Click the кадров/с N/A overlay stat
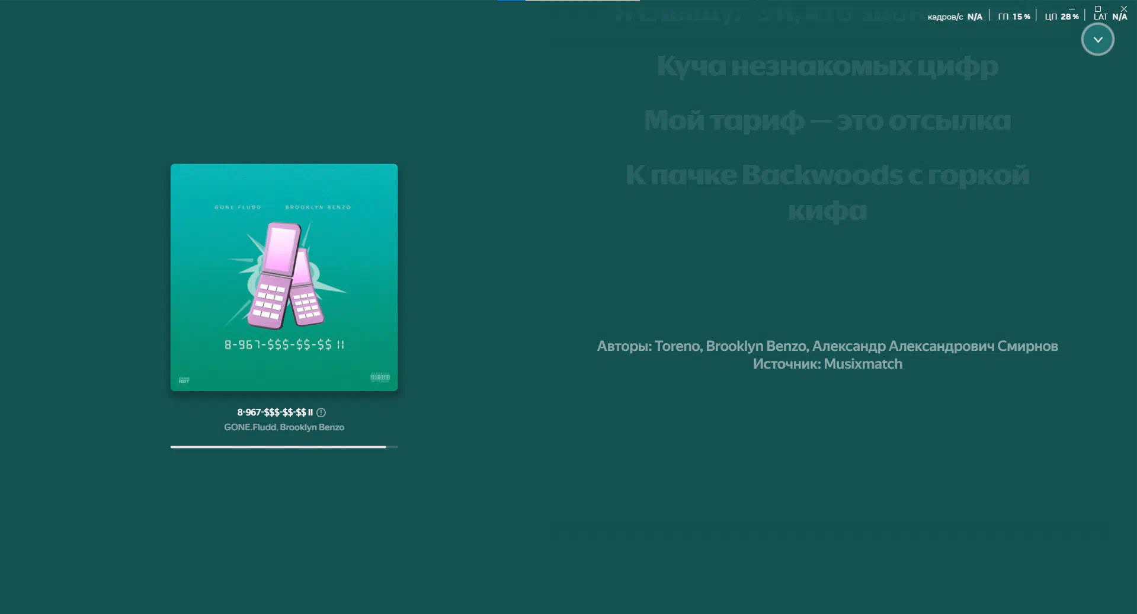The height and width of the screenshot is (614, 1137). click(955, 17)
